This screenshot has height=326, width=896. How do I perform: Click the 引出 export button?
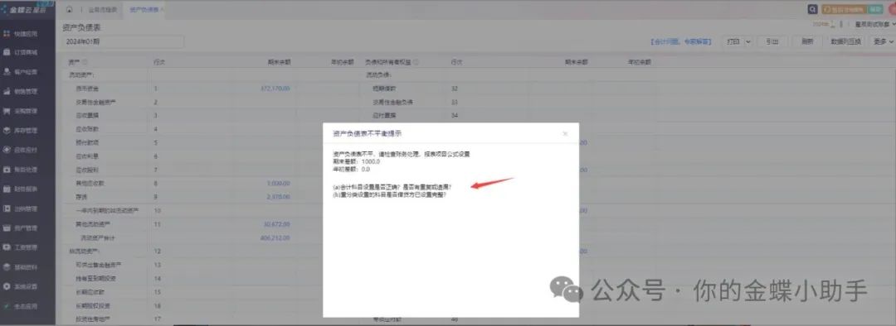(x=772, y=41)
